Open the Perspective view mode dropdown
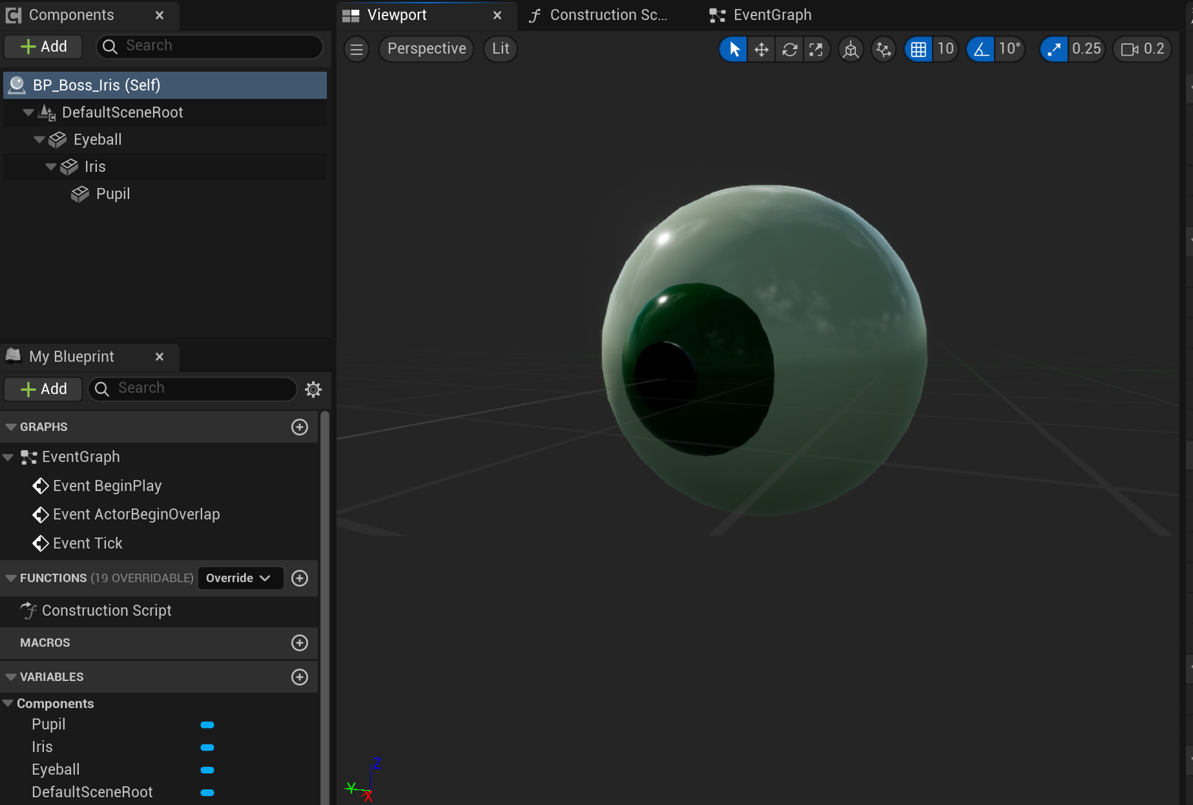This screenshot has height=805, width=1193. pyautogui.click(x=426, y=49)
